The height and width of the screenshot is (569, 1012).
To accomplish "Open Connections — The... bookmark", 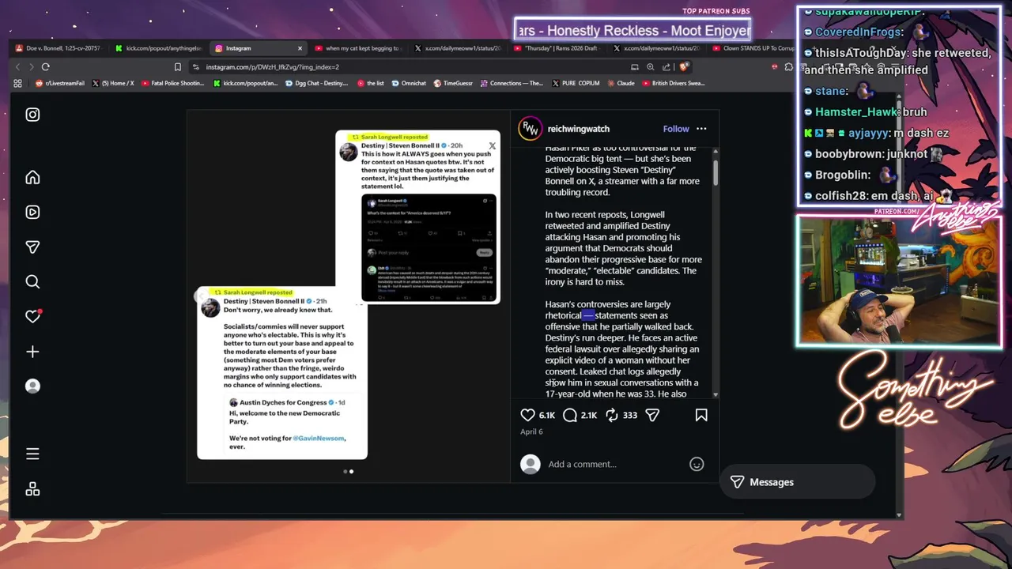I will [x=511, y=83].
